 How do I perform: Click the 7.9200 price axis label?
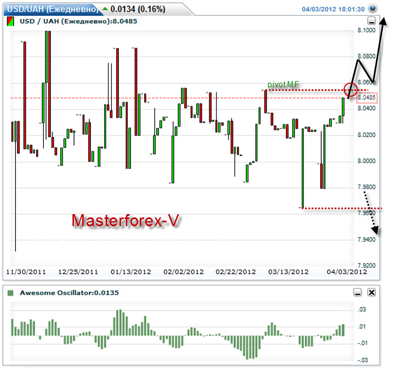tap(366, 265)
